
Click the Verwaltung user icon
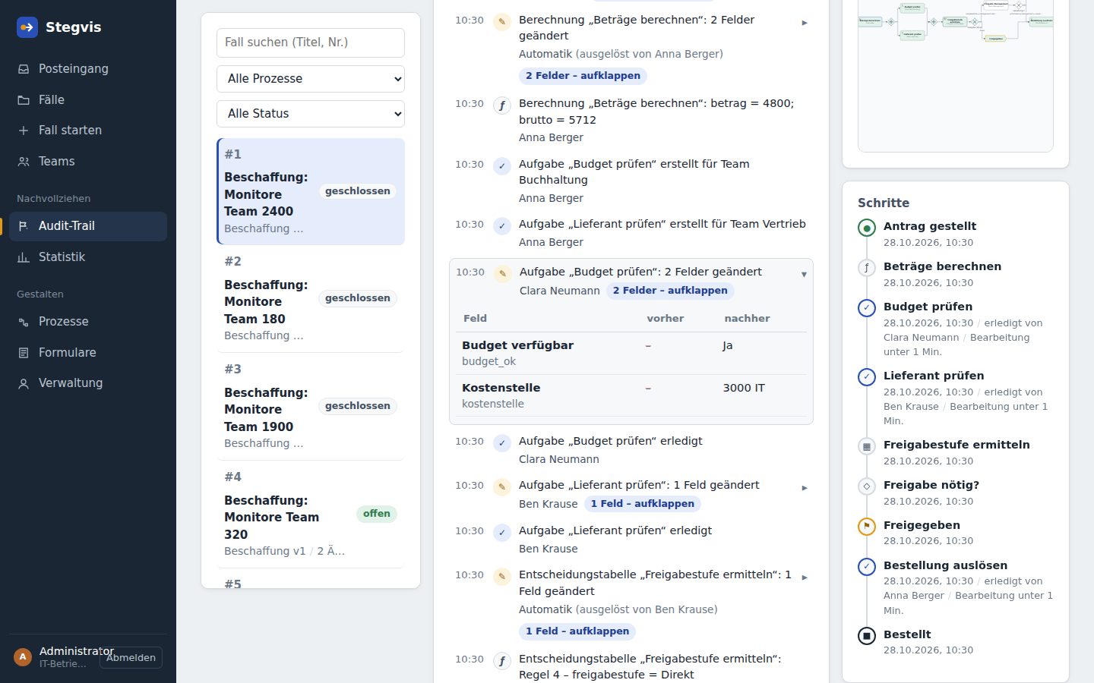pos(24,383)
